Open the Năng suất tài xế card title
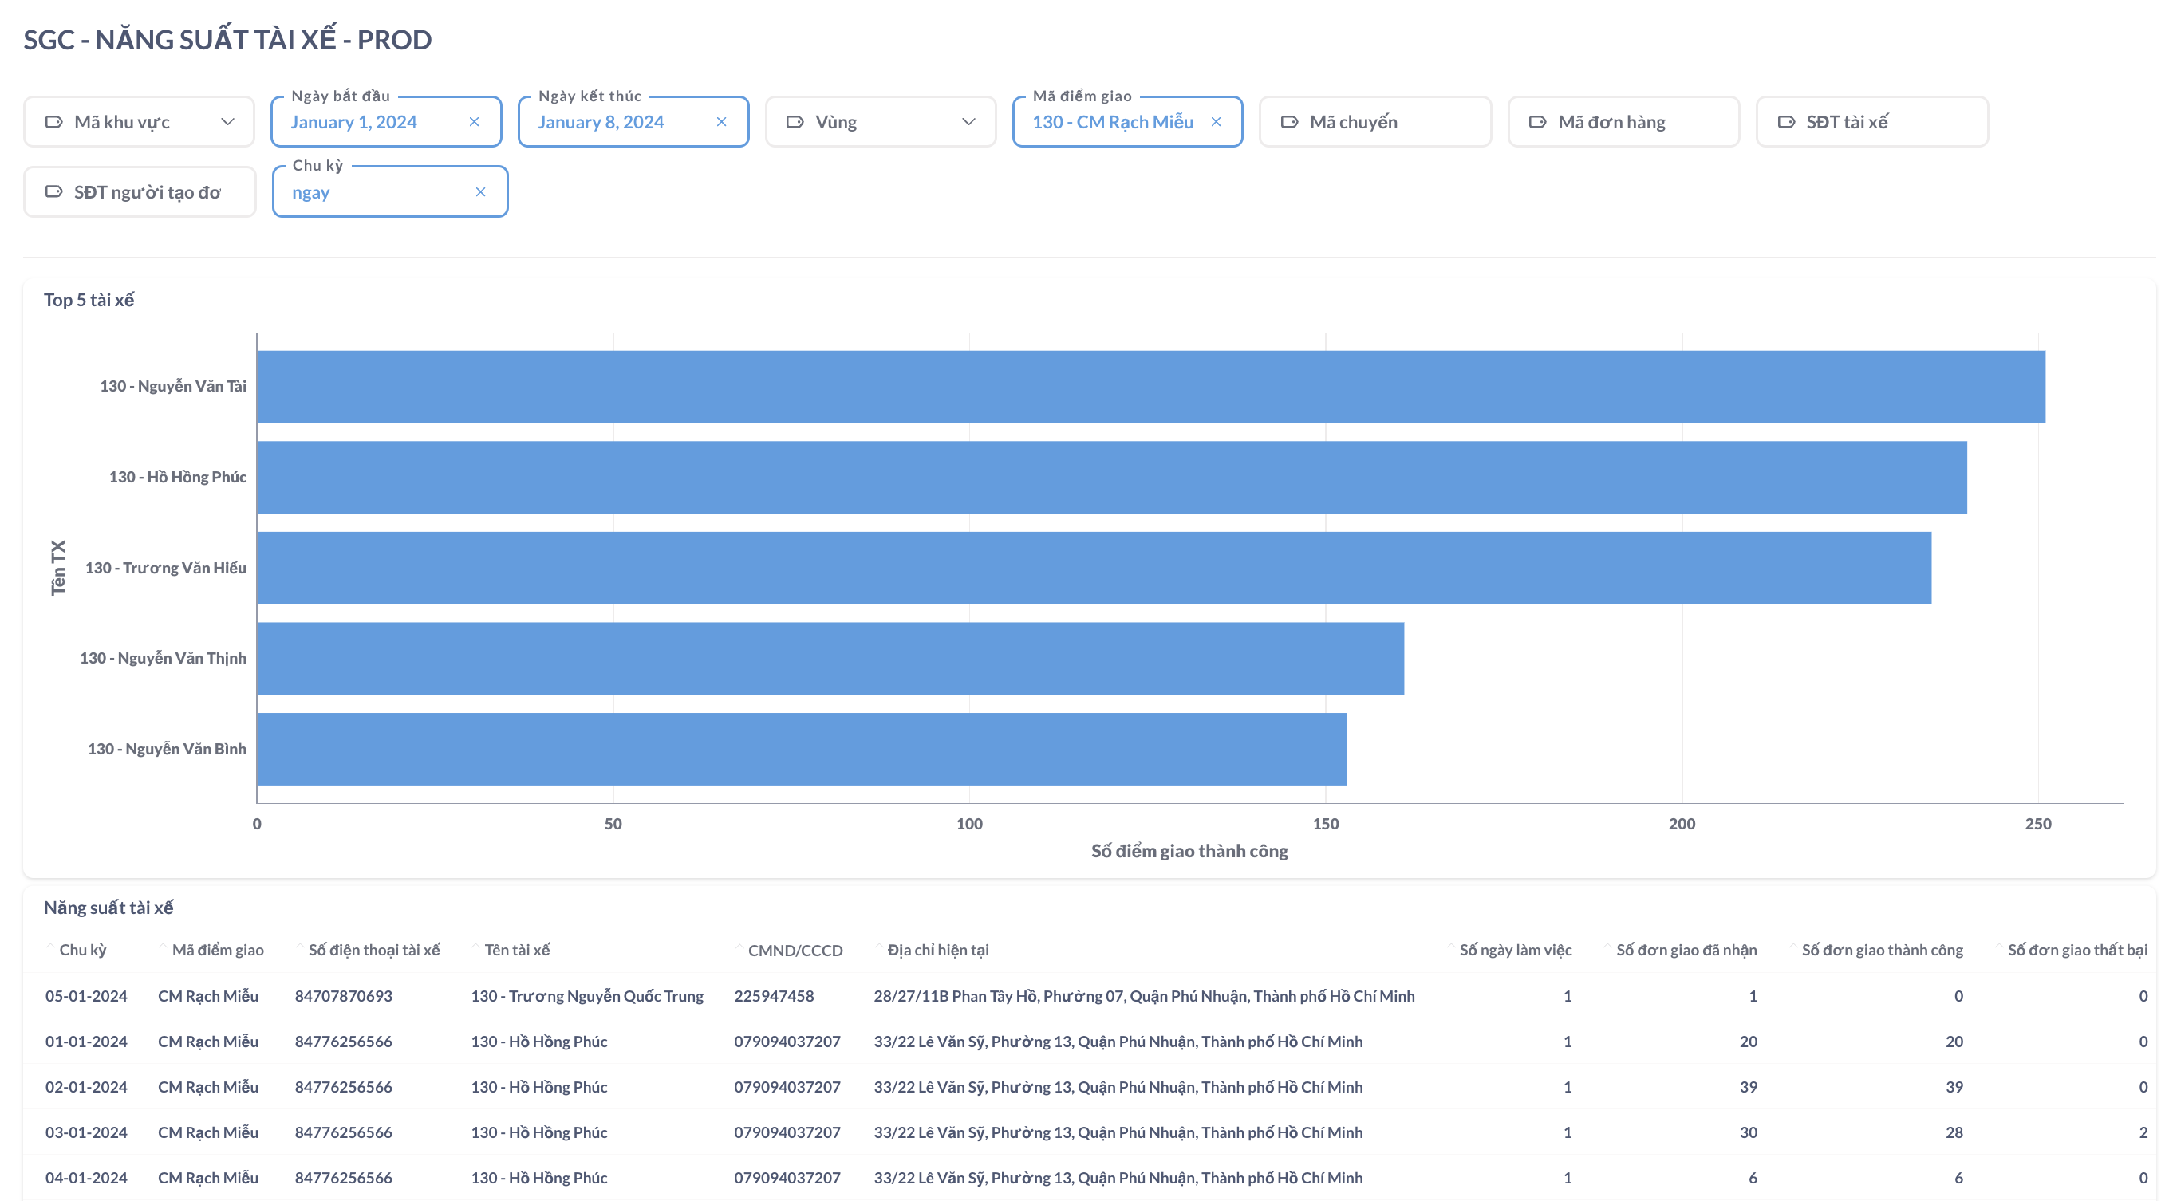Image resolution: width=2165 pixels, height=1201 pixels. click(x=108, y=908)
